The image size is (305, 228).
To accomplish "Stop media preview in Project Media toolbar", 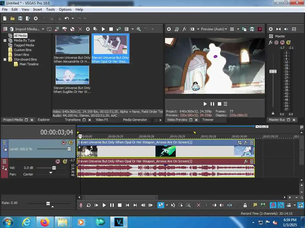I will tap(111, 29).
